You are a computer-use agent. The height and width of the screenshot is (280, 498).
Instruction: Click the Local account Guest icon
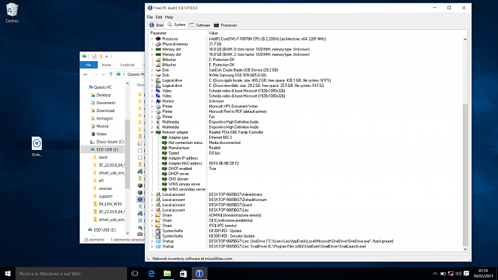tap(158, 205)
